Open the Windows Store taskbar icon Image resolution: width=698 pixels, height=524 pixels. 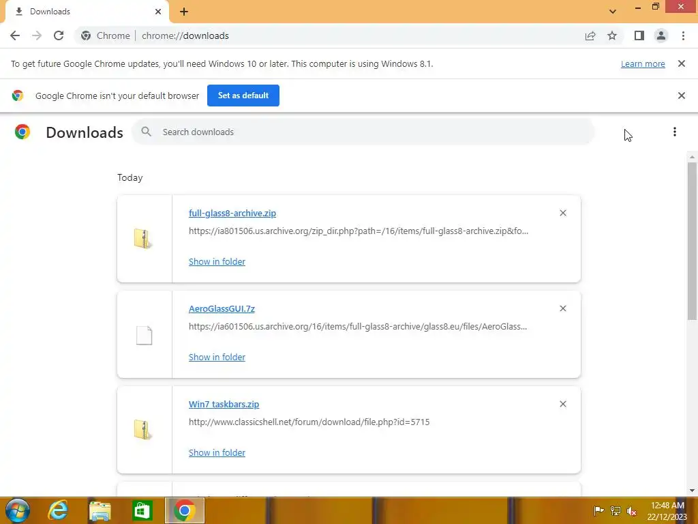pyautogui.click(x=142, y=510)
